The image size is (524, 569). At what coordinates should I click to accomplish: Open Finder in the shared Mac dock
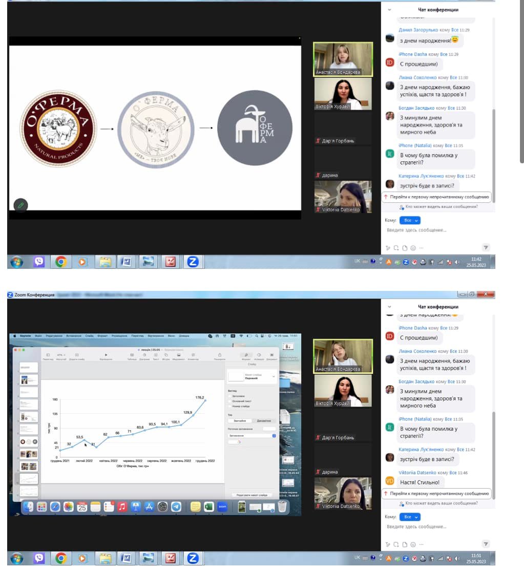point(28,507)
